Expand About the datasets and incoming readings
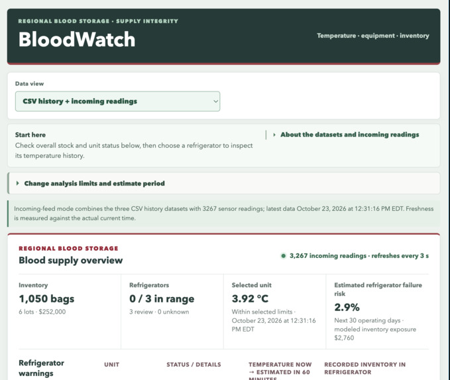Image resolution: width=450 pixels, height=380 pixels. click(x=346, y=135)
